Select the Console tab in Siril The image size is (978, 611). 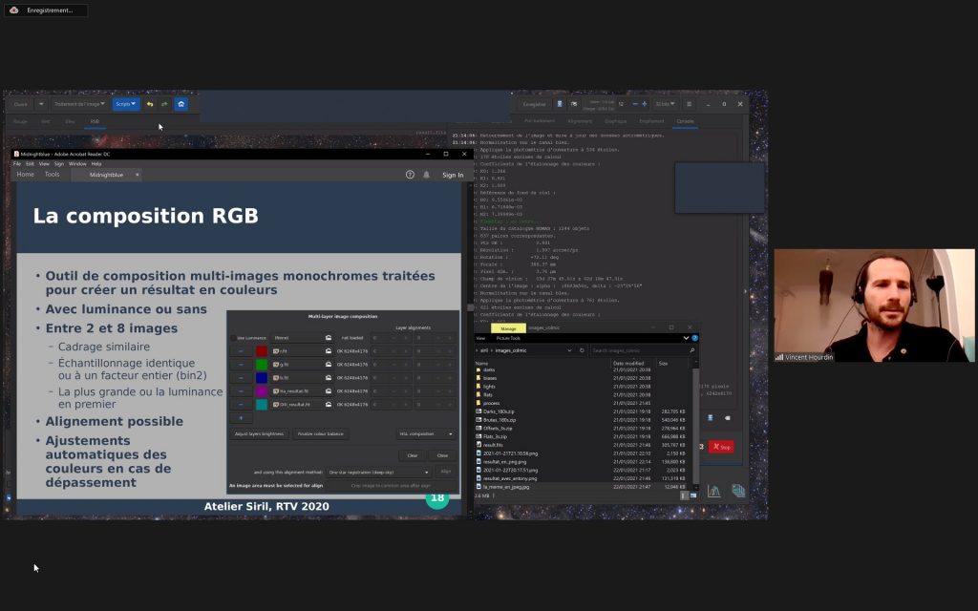coord(685,121)
